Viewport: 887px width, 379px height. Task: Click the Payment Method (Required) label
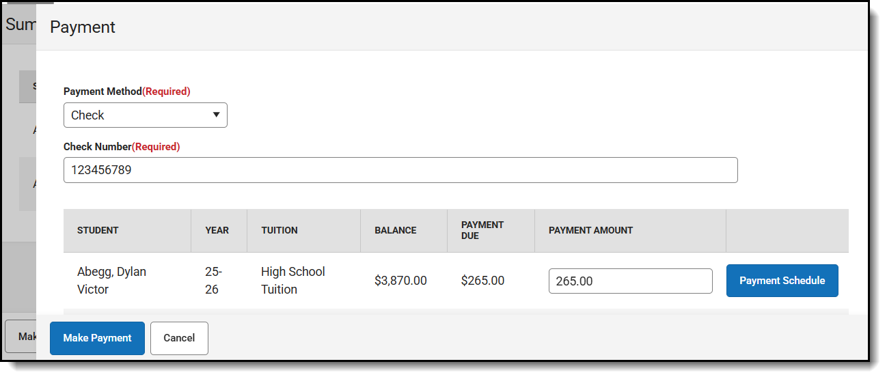pos(126,92)
